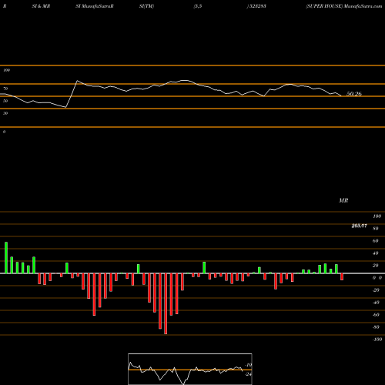This screenshot has height=385, width=385.
Task: Click the 'SI & MR' header text
Action: click(x=41, y=6)
